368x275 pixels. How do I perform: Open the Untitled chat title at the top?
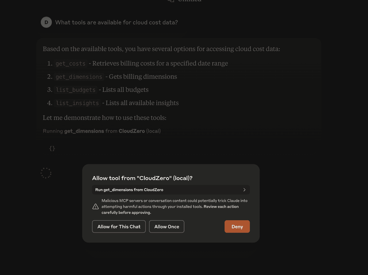tap(190, 1)
